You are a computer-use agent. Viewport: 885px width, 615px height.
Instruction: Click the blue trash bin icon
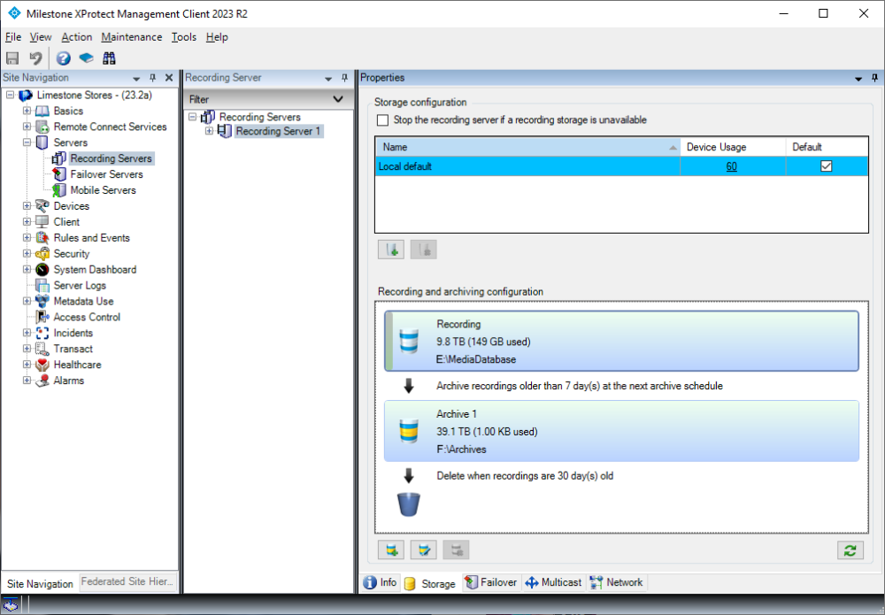tap(409, 504)
